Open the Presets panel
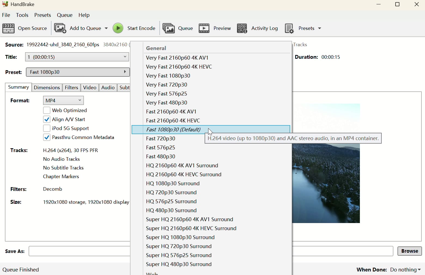 tap(303, 28)
